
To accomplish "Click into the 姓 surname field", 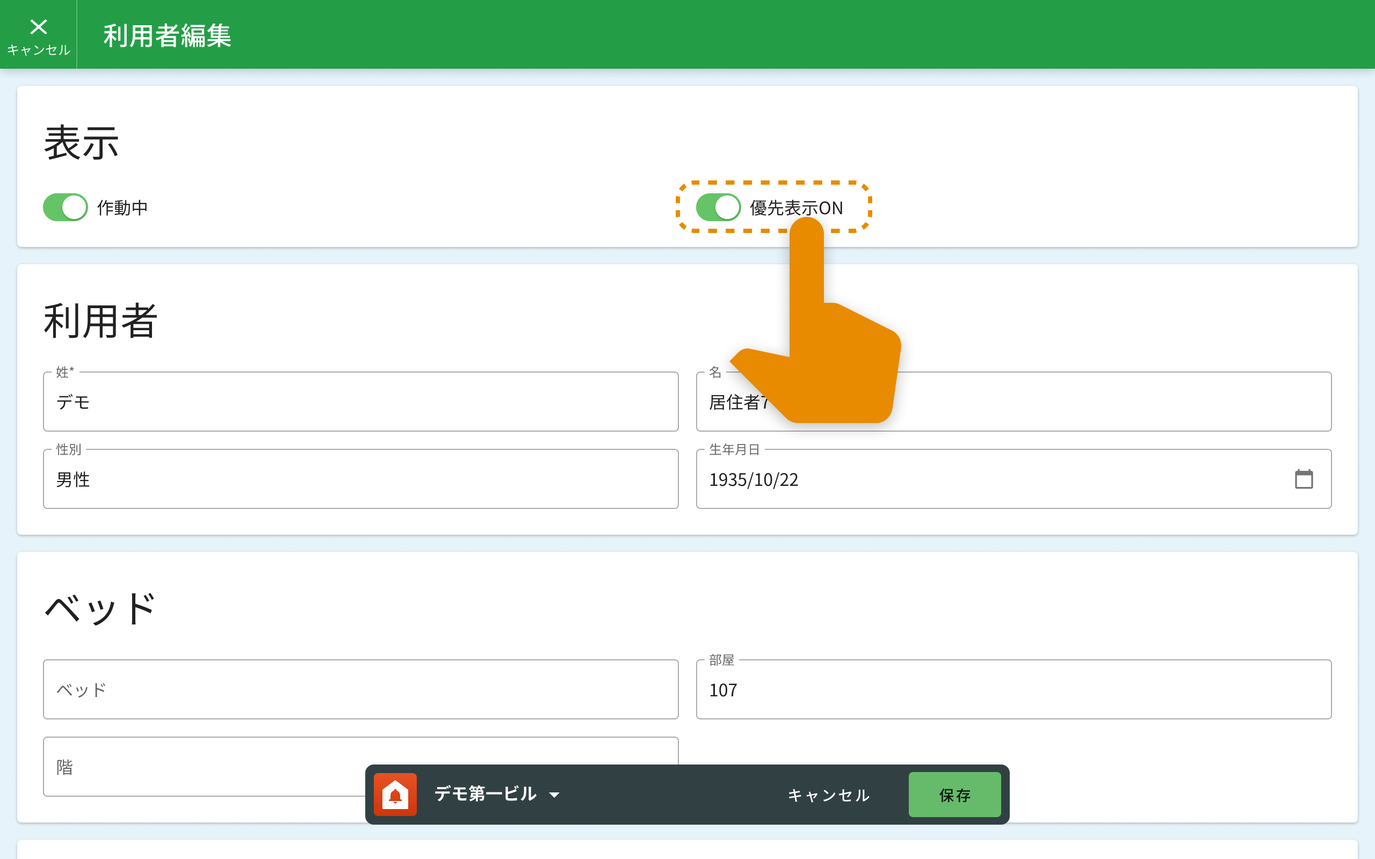I will pyautogui.click(x=360, y=402).
